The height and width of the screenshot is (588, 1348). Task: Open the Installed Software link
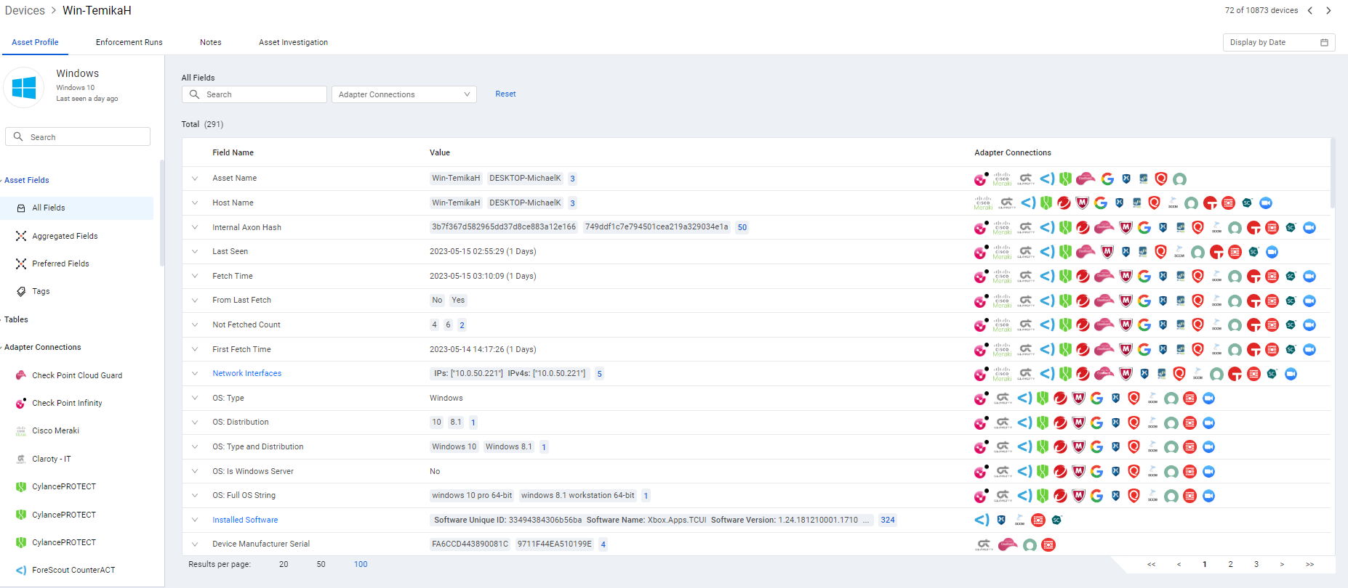coord(245,520)
